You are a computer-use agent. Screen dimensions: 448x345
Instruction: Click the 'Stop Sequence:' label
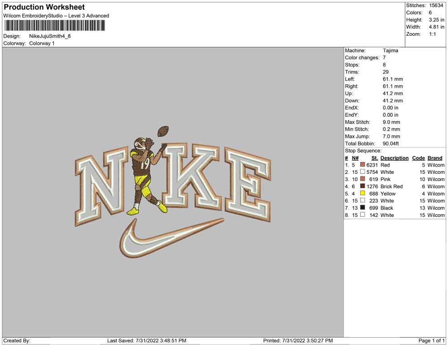363,151
